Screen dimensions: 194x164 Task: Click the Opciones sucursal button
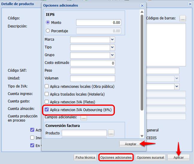[x=150, y=157]
